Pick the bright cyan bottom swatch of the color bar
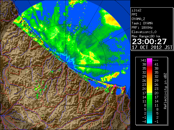The image size is (174, 130). (150, 122)
